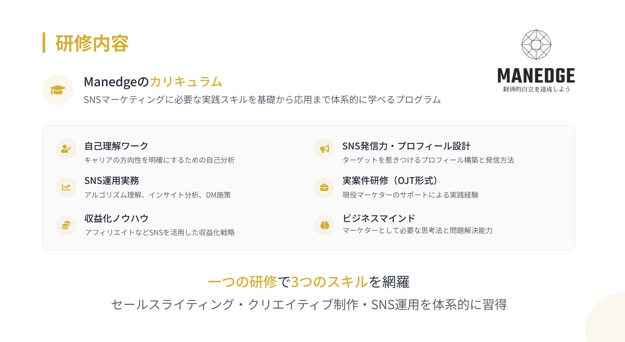Screen dimensions: 625x342
Task: Click the megaphone icon beside SNS発信力
Action: (x=324, y=149)
